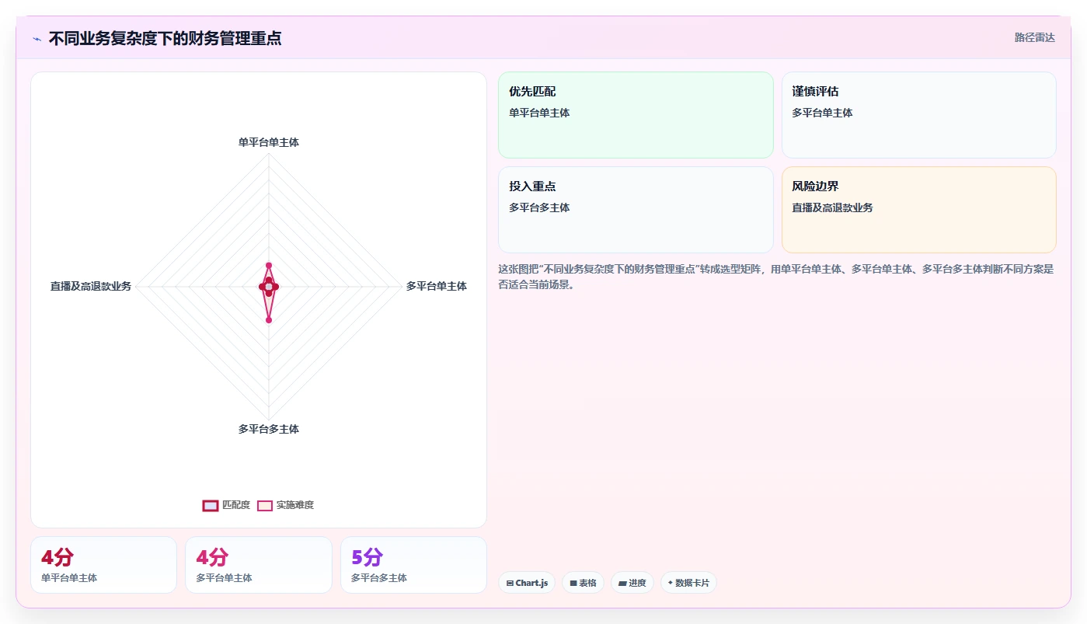Toggle 匹配度 legend label text
This screenshot has width=1087, height=624.
236,505
